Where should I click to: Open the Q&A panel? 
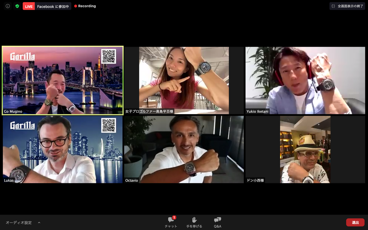click(217, 220)
